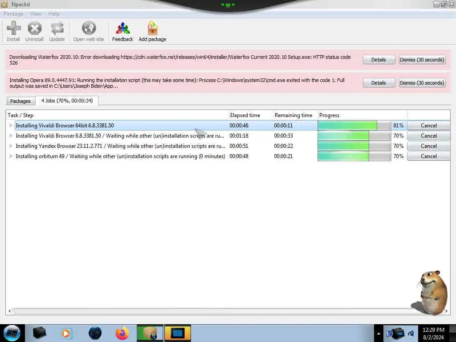Click the Vivaldi 64bit 81% progress bar
Viewport: 456px width, 342px height.
pyautogui.click(x=354, y=125)
